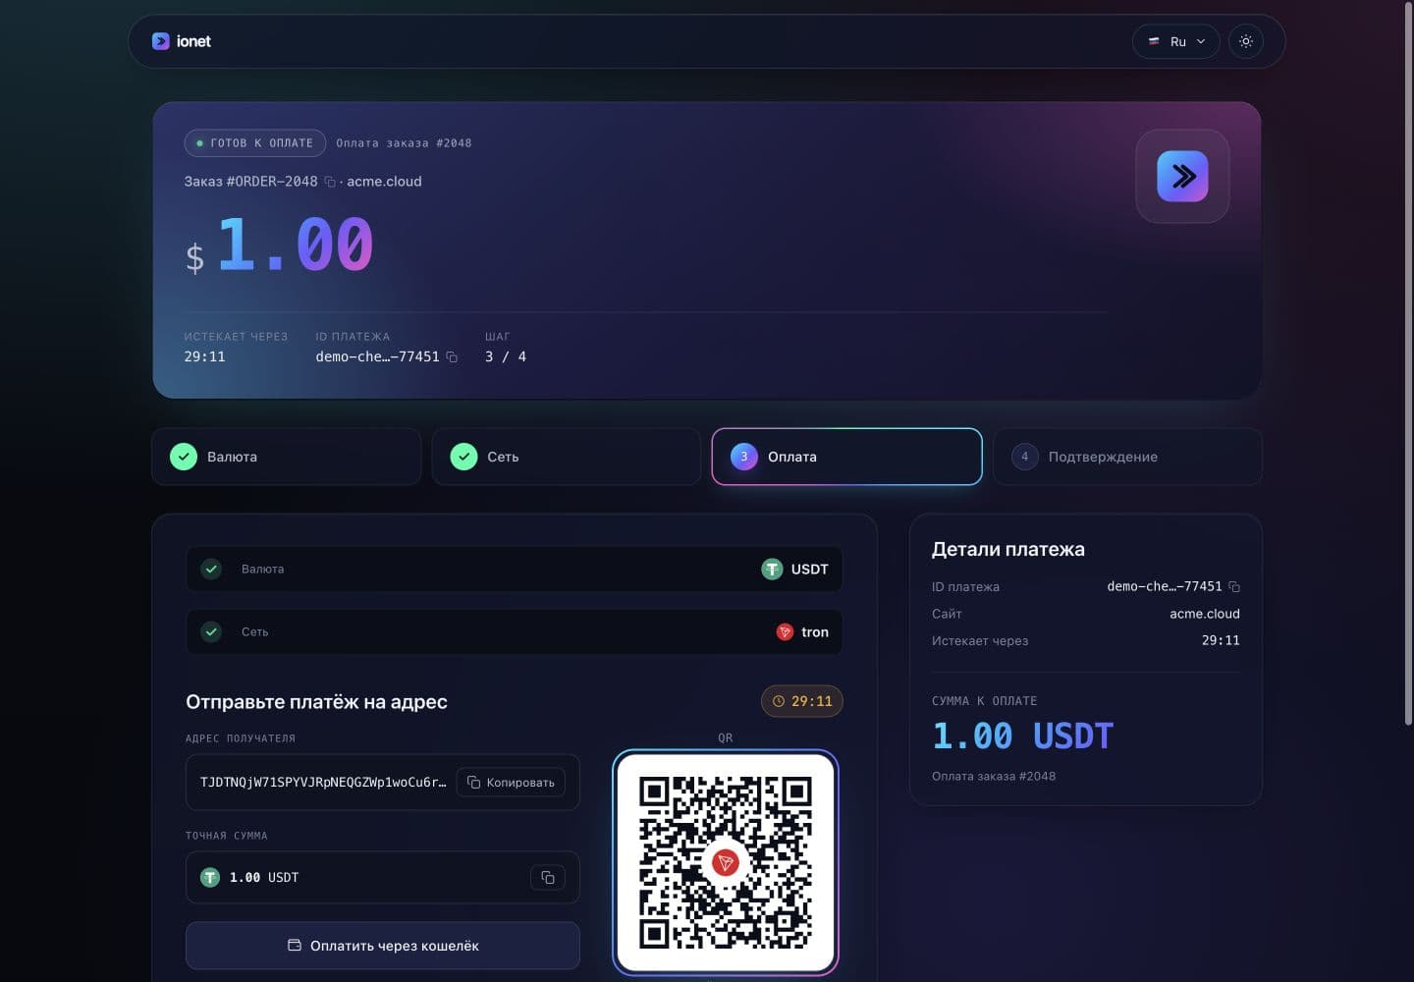The width and height of the screenshot is (1414, 982).
Task: Click the Tron network icon in Сеть row
Action: 785,631
